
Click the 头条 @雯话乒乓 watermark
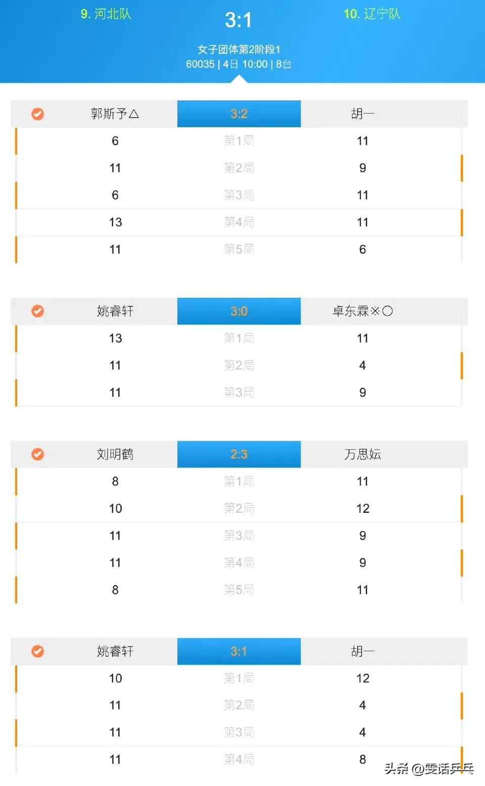pos(429,769)
